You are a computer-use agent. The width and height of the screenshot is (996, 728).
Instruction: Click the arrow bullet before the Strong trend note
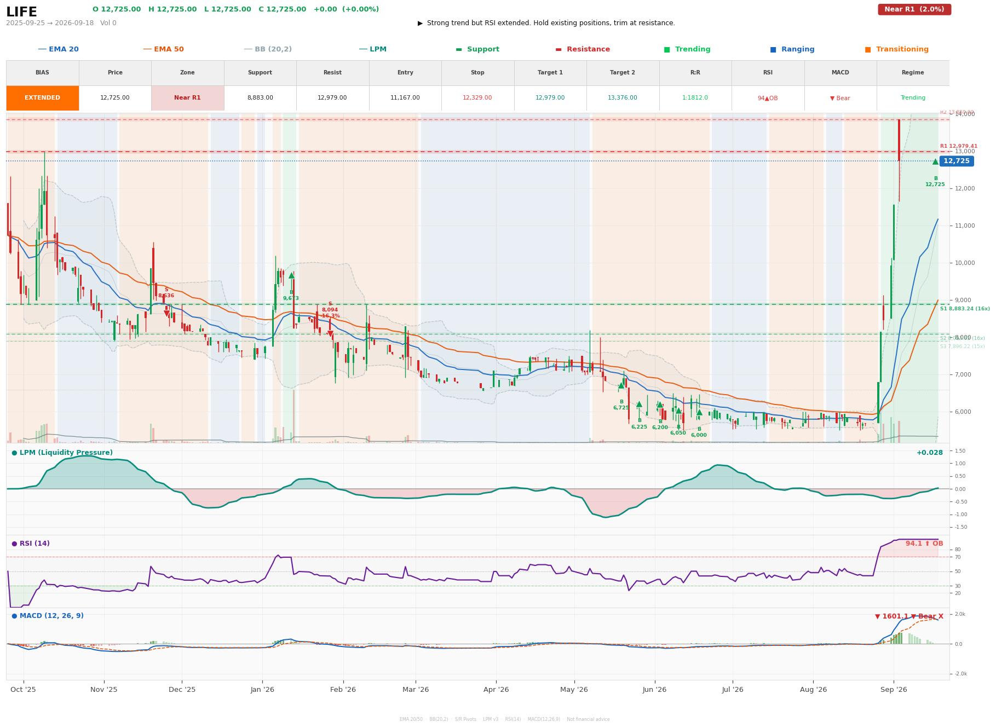(421, 23)
